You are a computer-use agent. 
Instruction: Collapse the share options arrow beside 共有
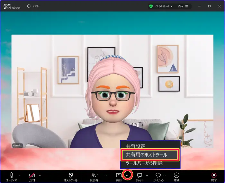(x=128, y=175)
